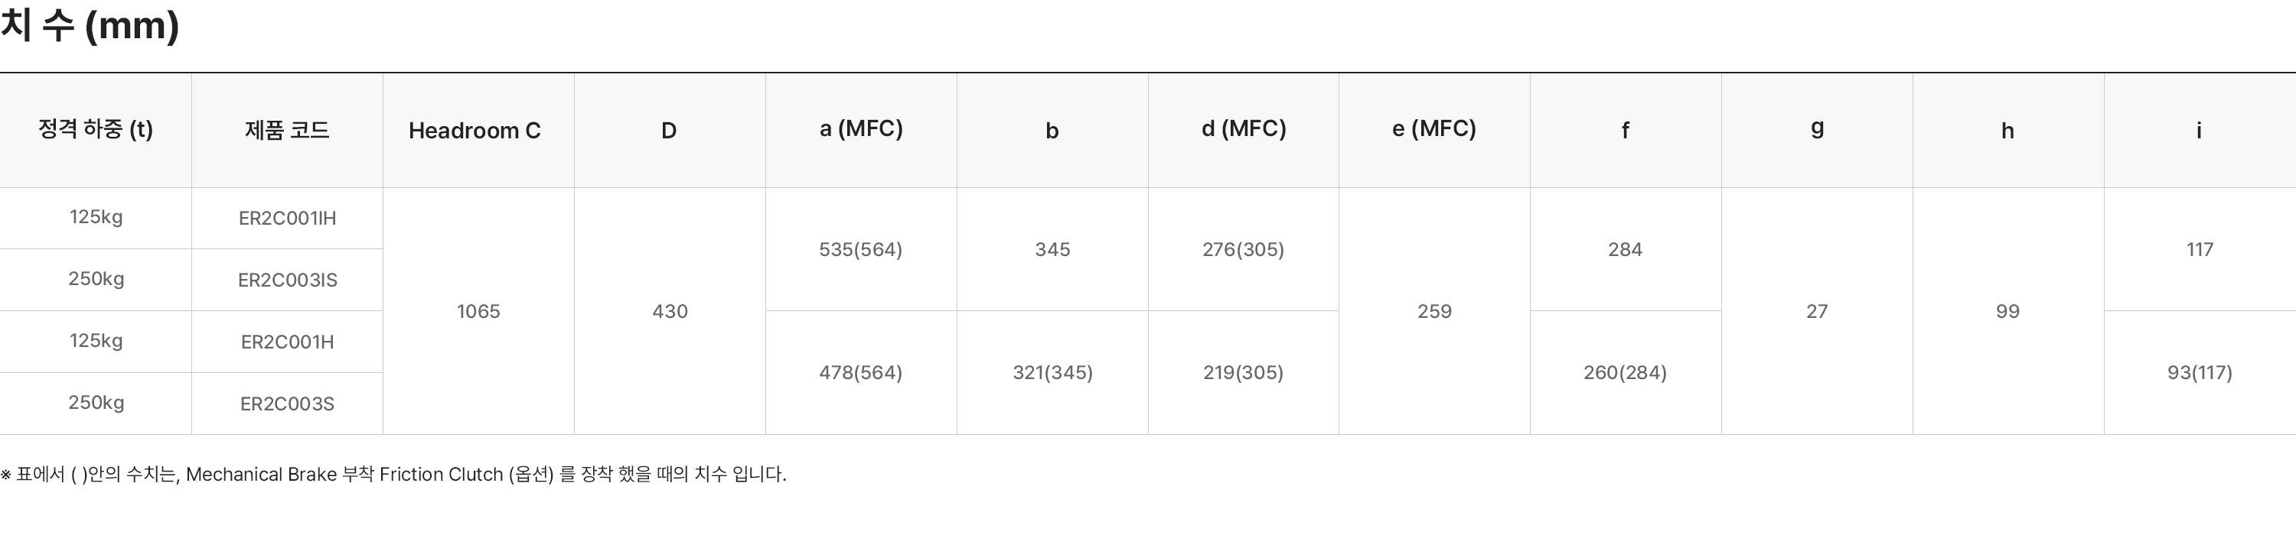Click the 260(284) dimension cell
The width and height of the screenshot is (2296, 535).
1625,372
